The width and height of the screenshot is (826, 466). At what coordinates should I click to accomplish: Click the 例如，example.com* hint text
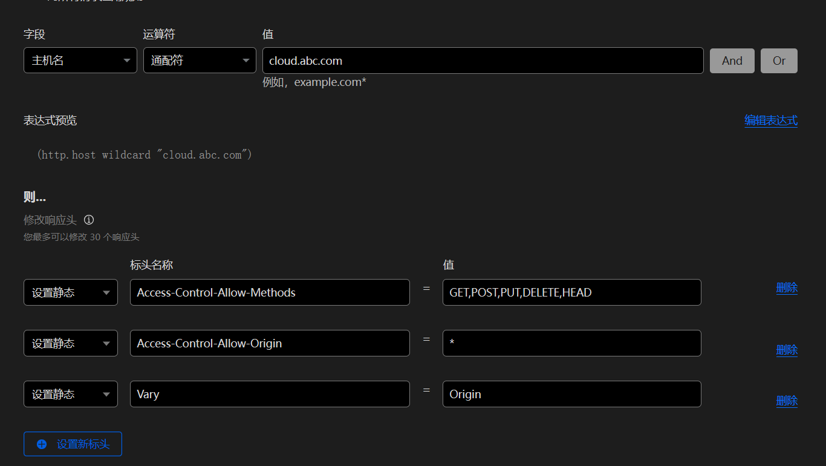point(314,82)
